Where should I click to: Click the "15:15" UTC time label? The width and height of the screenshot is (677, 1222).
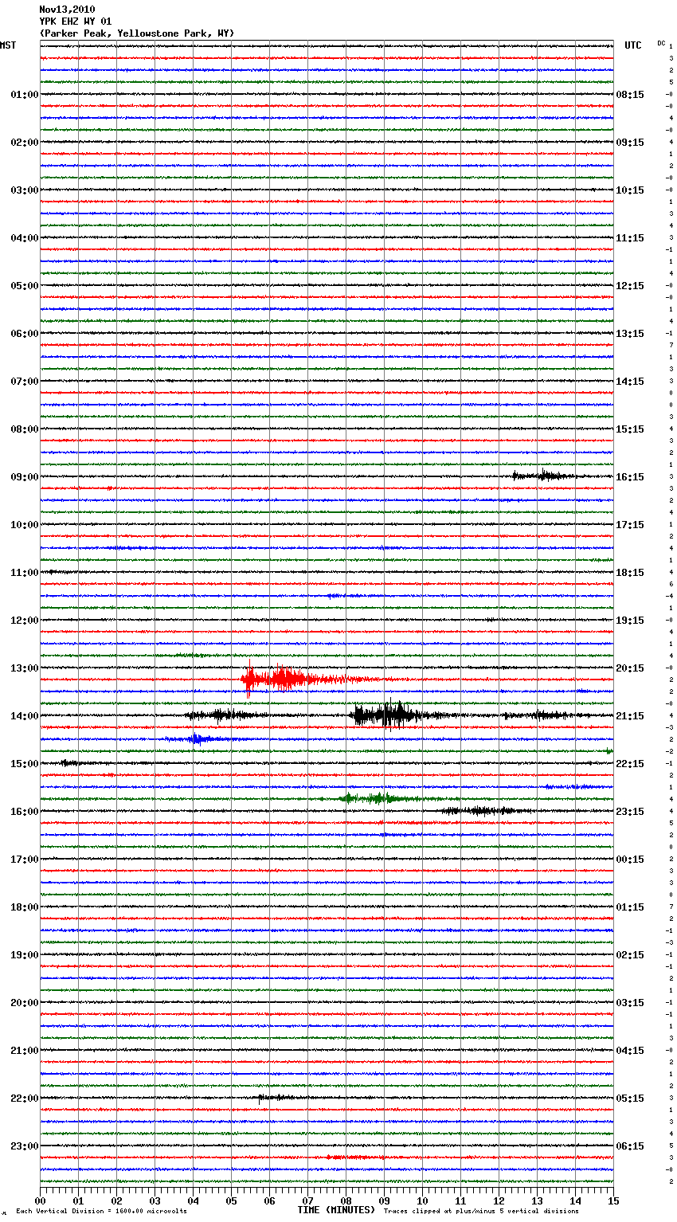click(x=630, y=429)
